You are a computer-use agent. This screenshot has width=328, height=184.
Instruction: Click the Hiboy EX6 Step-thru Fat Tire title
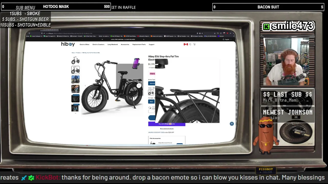click(163, 58)
